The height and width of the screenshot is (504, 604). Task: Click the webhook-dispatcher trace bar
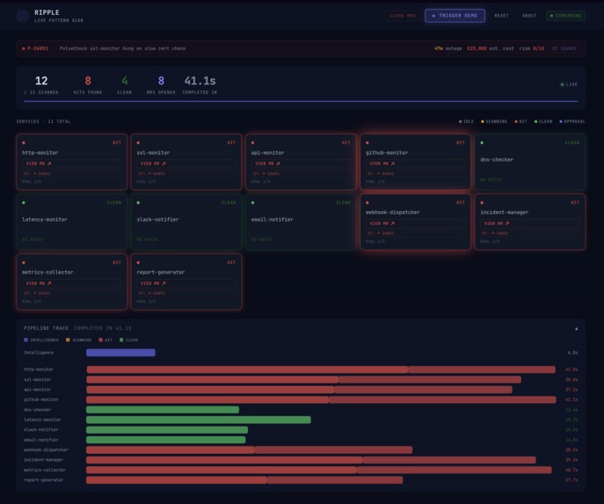pos(249,449)
